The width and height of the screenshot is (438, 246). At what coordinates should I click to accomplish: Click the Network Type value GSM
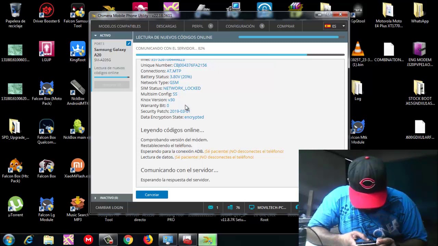click(x=174, y=83)
